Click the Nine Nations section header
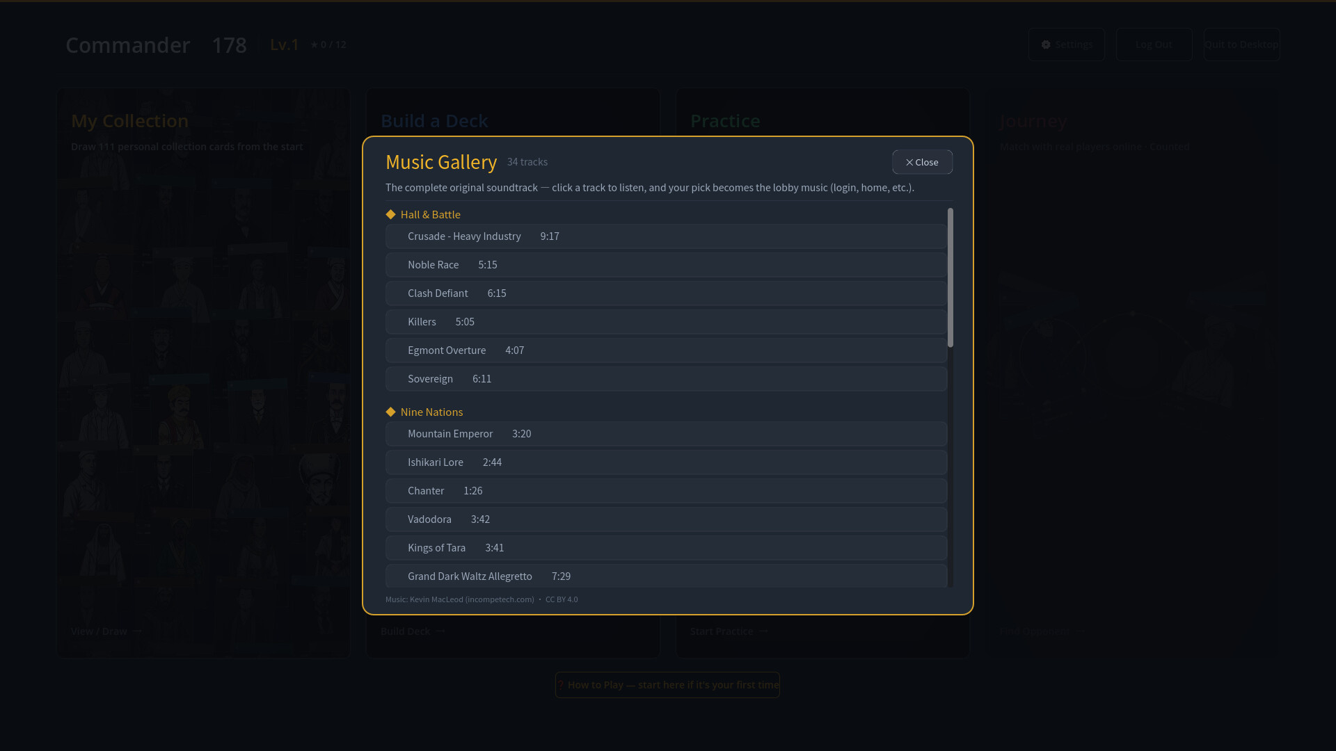Screen dimensions: 1336x751 [x=431, y=412]
